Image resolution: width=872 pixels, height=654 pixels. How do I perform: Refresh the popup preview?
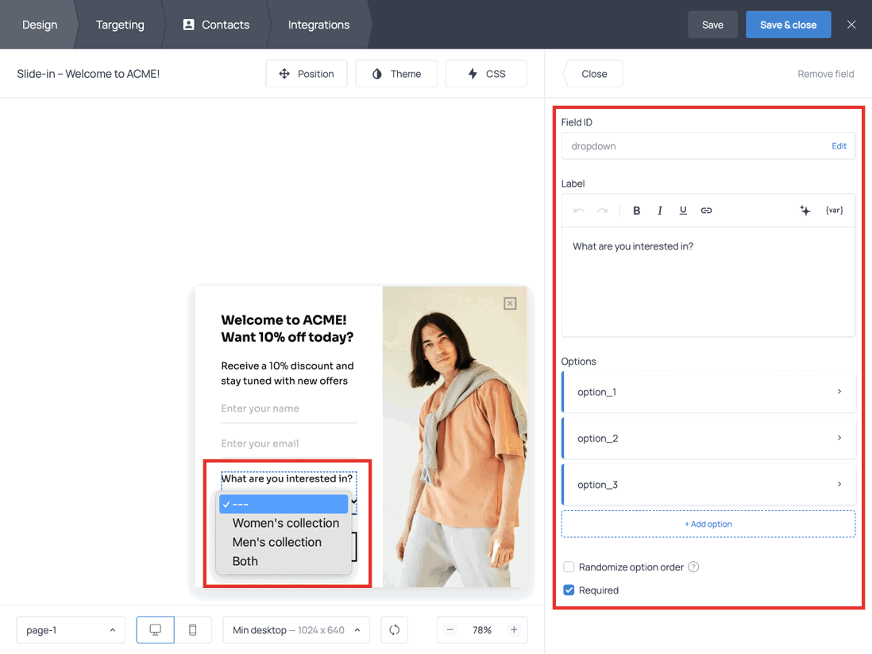click(394, 629)
